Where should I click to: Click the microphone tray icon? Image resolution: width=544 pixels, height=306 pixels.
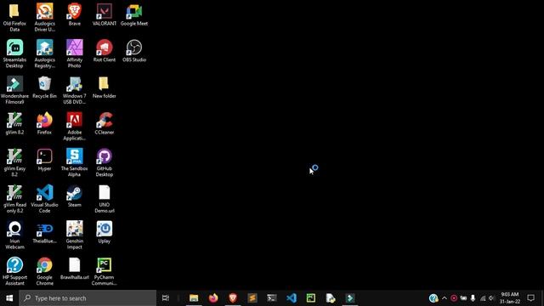[x=473, y=298]
